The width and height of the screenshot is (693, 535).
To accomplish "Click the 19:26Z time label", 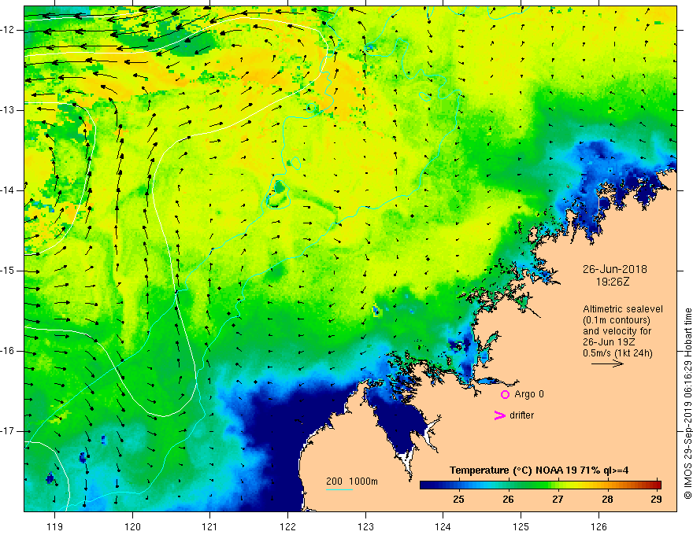I will (x=612, y=282).
